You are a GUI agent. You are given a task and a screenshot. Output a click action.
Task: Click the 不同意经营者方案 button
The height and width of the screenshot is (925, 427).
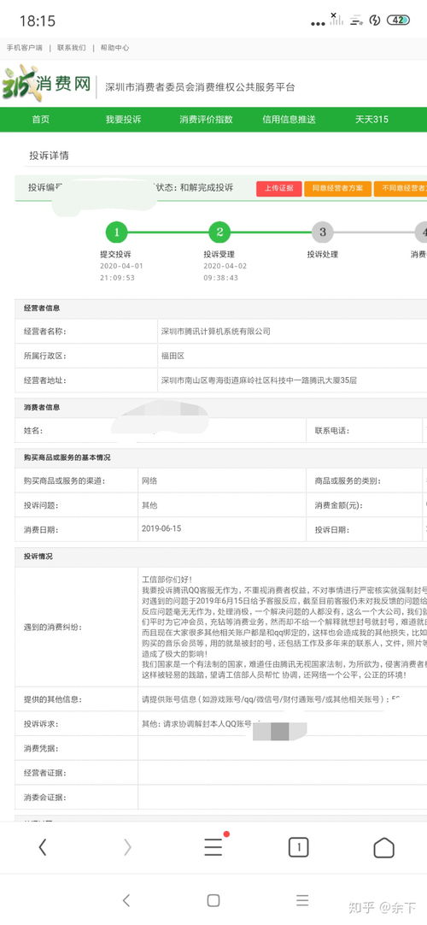pyautogui.click(x=401, y=188)
